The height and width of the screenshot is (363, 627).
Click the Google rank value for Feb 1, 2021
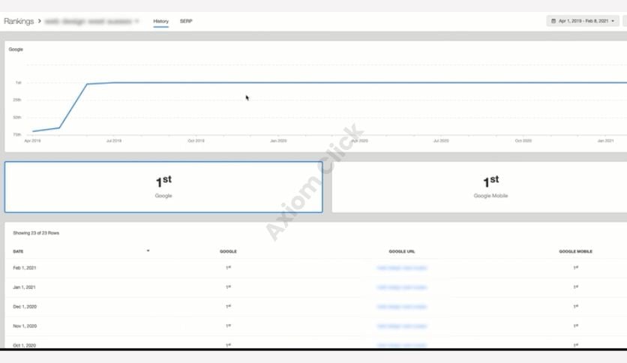pyautogui.click(x=228, y=268)
